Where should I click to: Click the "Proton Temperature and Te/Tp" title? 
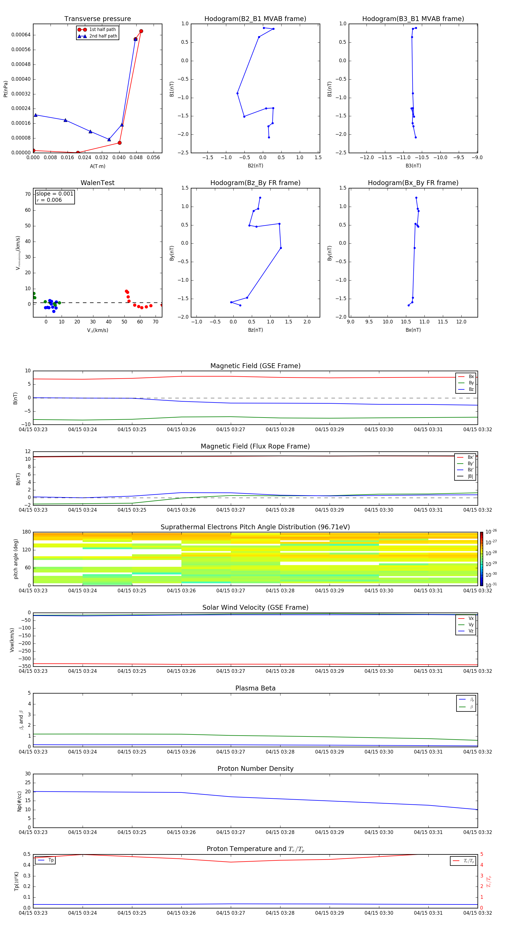(255, 849)
